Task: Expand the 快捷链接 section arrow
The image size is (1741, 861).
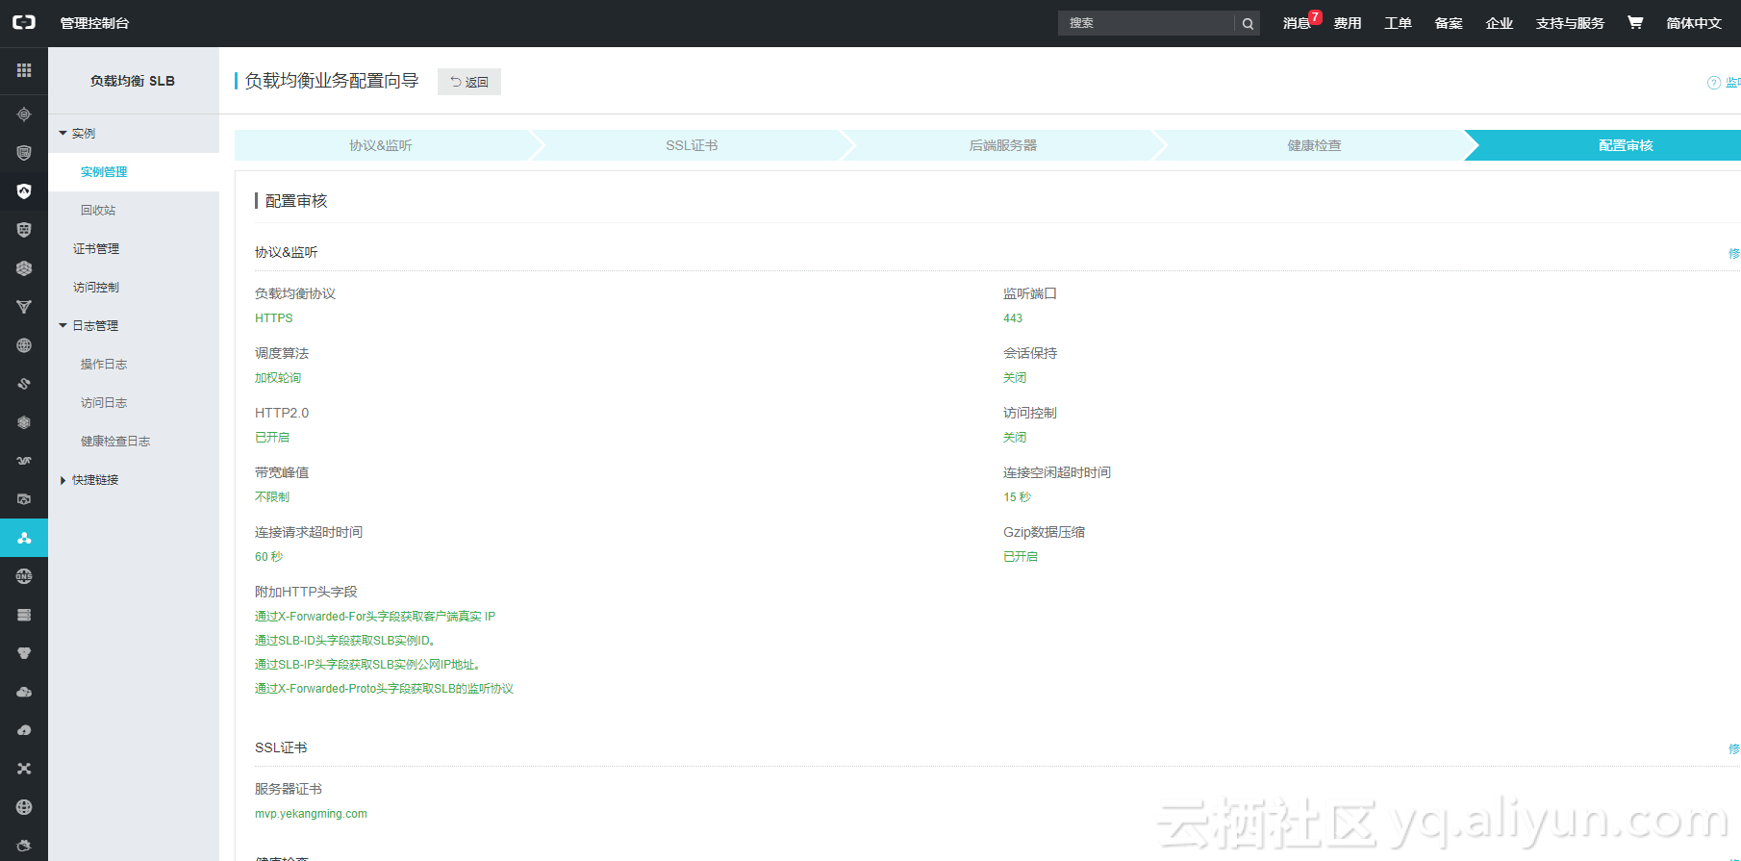Action: 63,480
